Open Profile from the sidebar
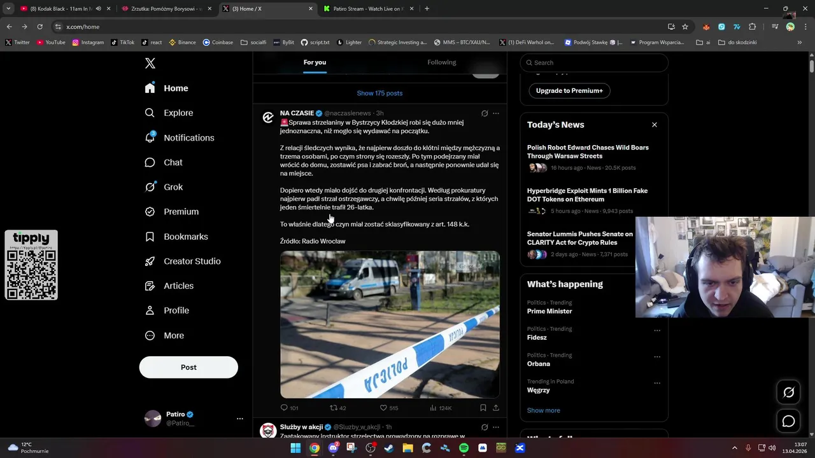The height and width of the screenshot is (458, 815). click(167, 310)
